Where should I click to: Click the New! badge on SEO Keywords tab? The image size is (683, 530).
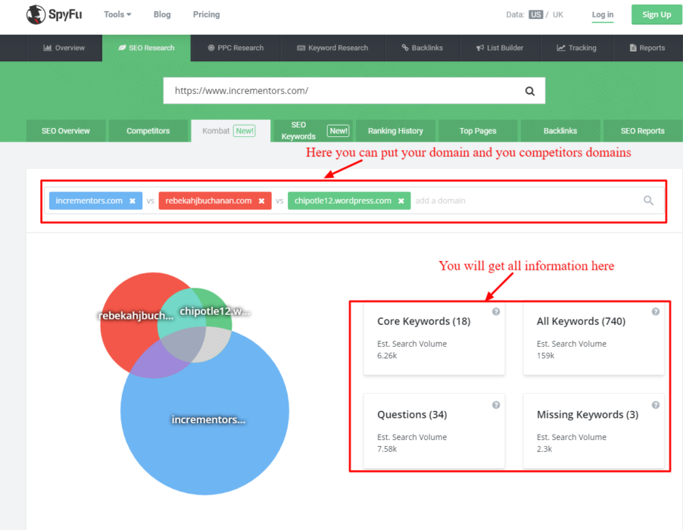(x=338, y=131)
